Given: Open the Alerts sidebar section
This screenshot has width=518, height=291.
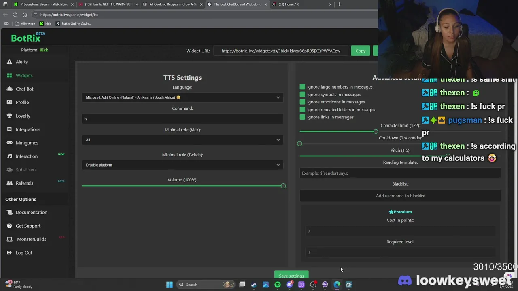Looking at the screenshot, I should point(21,62).
